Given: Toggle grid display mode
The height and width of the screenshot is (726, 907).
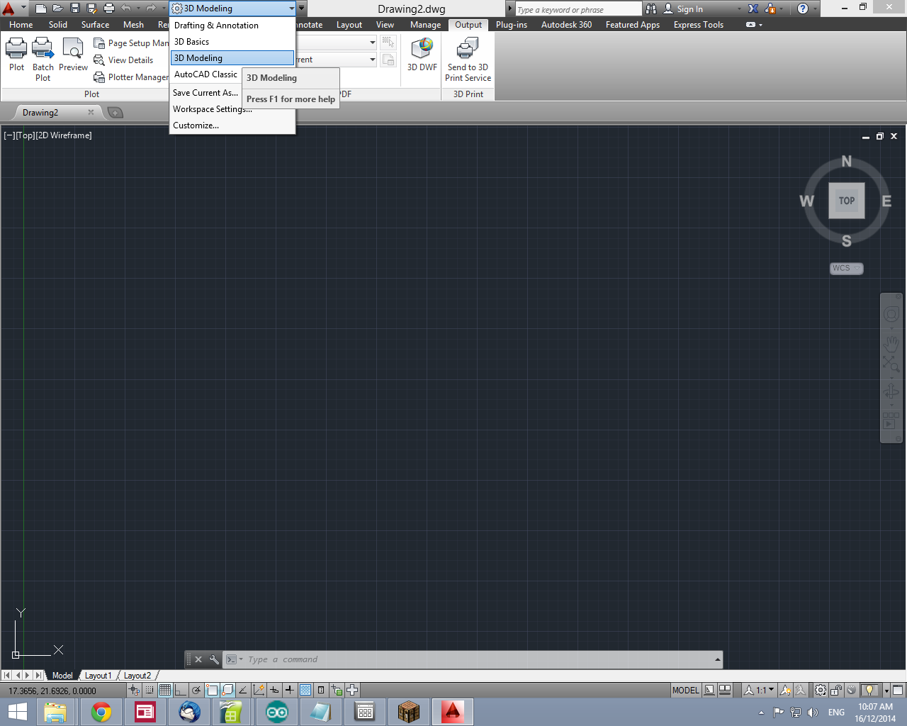Looking at the screenshot, I should pos(164,689).
